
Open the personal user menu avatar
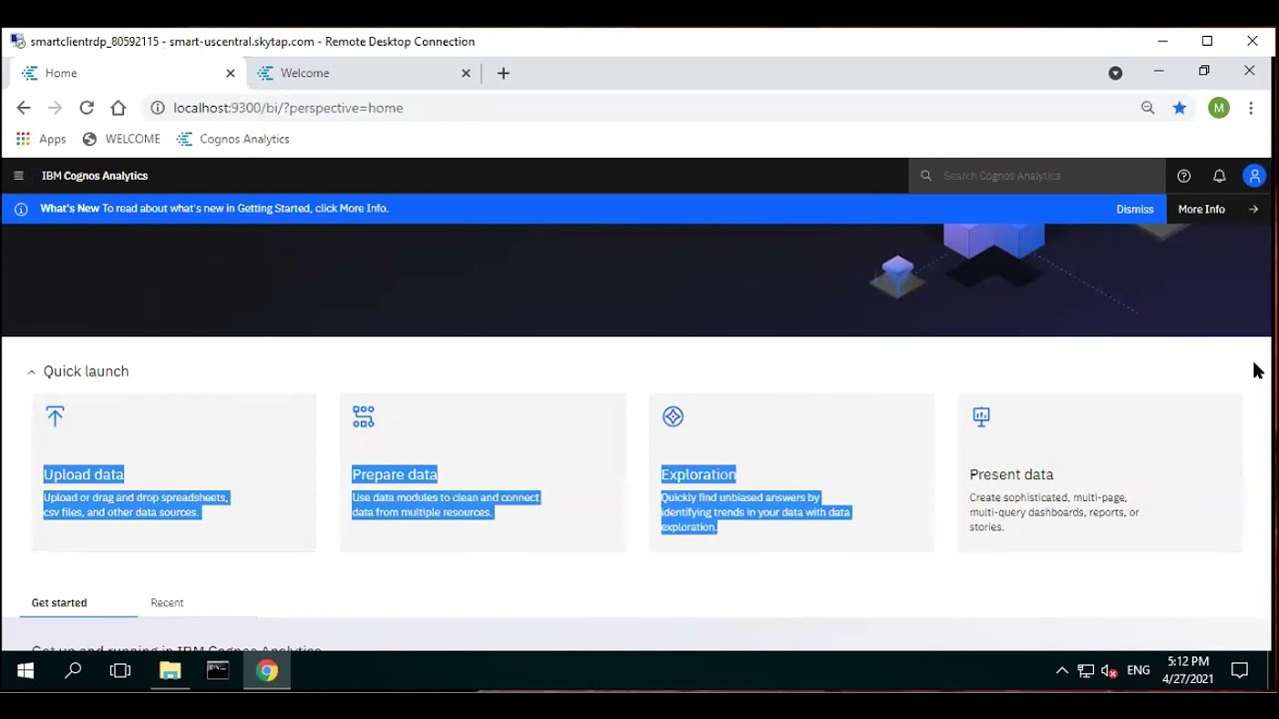pyautogui.click(x=1254, y=176)
